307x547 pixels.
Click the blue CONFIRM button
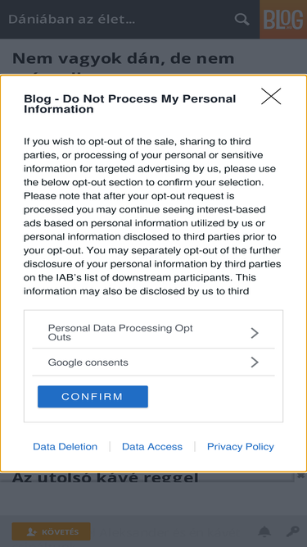tap(93, 396)
